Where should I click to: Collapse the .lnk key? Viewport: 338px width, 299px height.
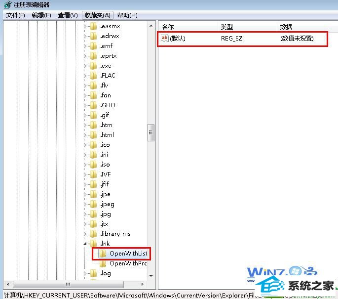pyautogui.click(x=85, y=244)
